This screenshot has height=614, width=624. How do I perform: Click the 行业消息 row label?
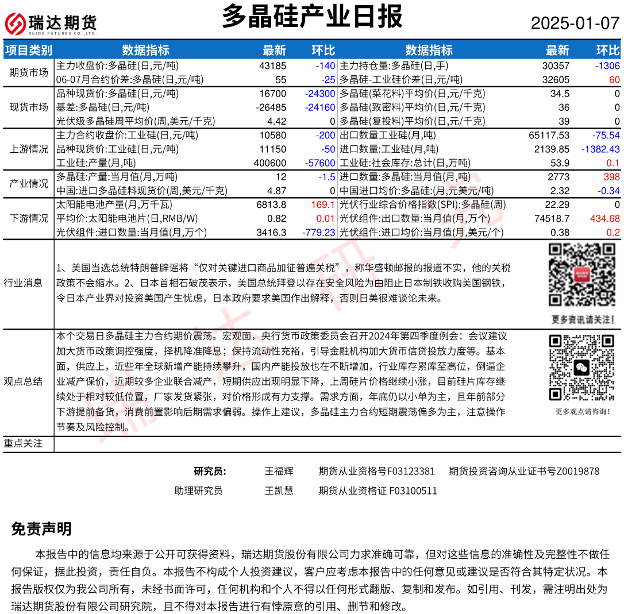(x=23, y=283)
